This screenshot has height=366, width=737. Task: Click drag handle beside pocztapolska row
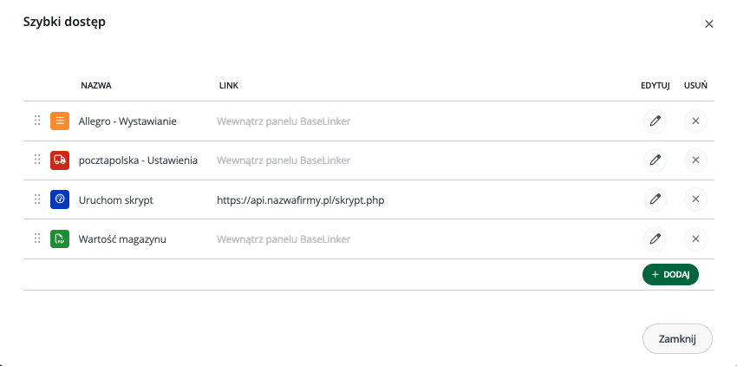pyautogui.click(x=37, y=160)
